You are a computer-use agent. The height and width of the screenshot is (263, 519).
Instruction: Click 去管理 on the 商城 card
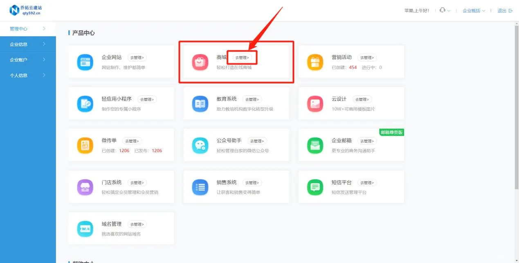243,57
